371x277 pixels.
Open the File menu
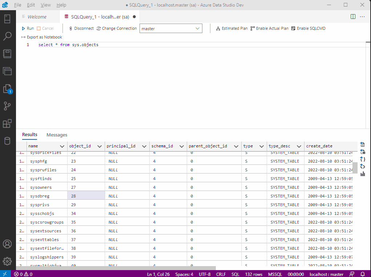17,5
